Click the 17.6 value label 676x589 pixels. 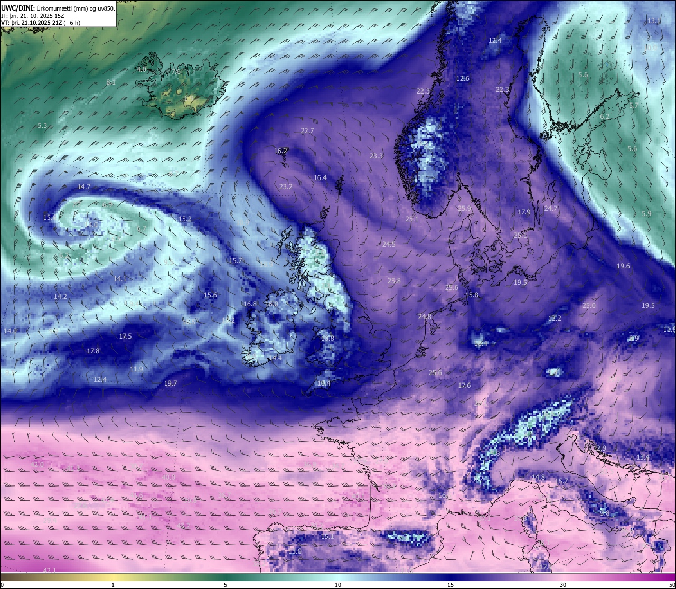pyautogui.click(x=464, y=386)
